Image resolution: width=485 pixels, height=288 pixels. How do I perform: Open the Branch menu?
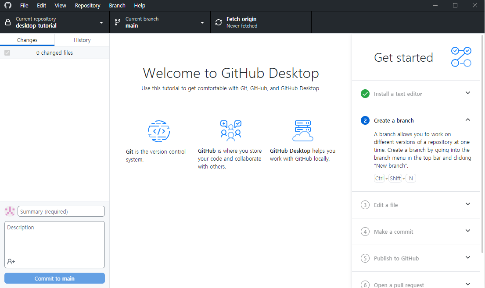[117, 6]
